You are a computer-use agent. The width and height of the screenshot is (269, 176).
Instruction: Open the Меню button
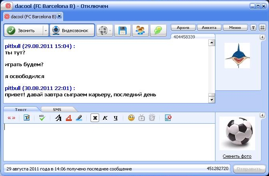(x=235, y=28)
